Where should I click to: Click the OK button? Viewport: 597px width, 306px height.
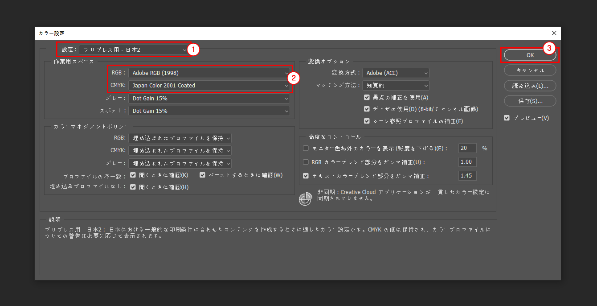pos(530,55)
